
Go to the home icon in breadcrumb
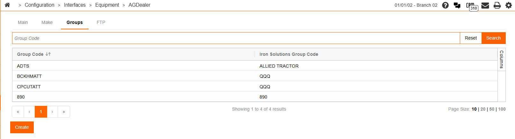[x=7, y=5]
